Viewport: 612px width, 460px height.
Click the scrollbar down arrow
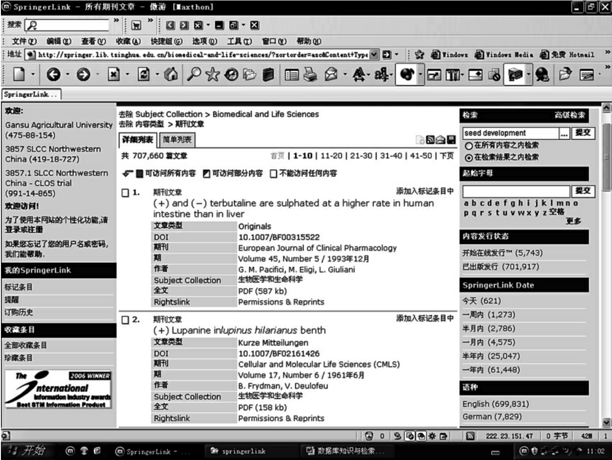(x=607, y=423)
